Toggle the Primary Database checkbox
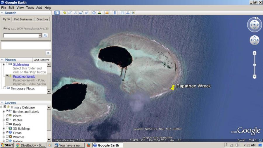The image size is (263, 148). tap(5, 107)
